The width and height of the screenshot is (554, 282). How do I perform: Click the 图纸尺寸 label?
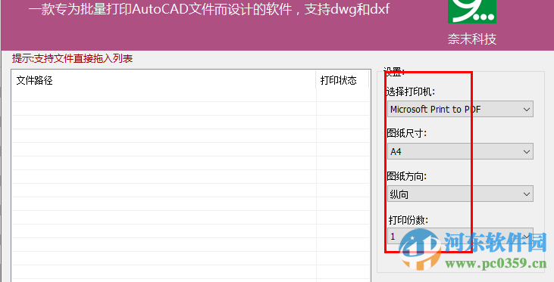coord(407,133)
